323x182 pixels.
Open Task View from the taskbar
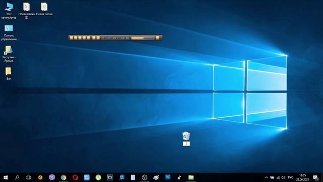28,177
